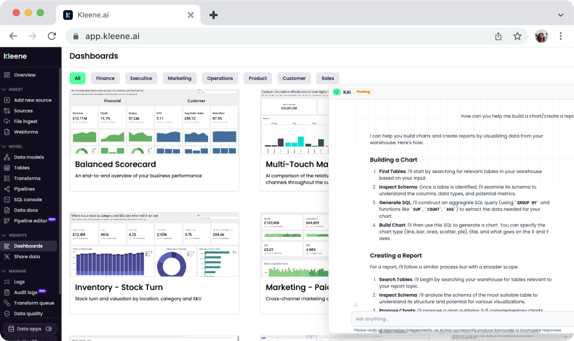Viewport: 574px width, 341px height.
Task: Click the SQL console icon
Action: (x=7, y=199)
